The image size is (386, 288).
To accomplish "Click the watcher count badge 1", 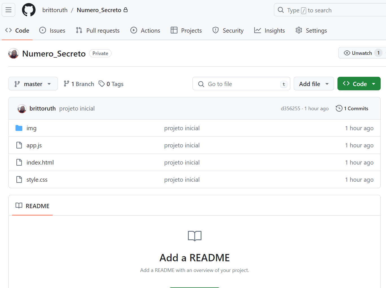I will pos(378,53).
